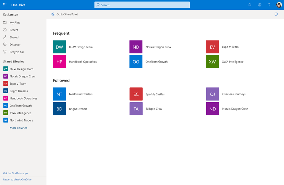Open OneDrive settings via the gear icon
Viewport: 284px width, 185px height.
tap(259, 5)
